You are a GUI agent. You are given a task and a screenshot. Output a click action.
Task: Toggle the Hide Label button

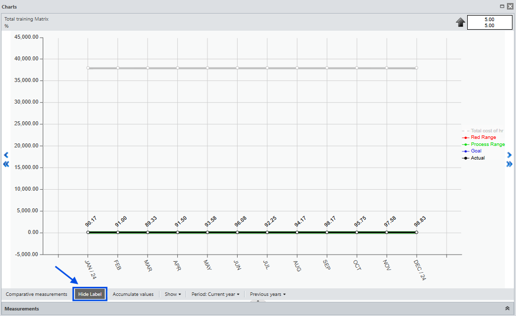click(90, 294)
